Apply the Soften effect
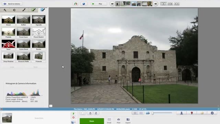The image size is (220, 124). point(23,20)
